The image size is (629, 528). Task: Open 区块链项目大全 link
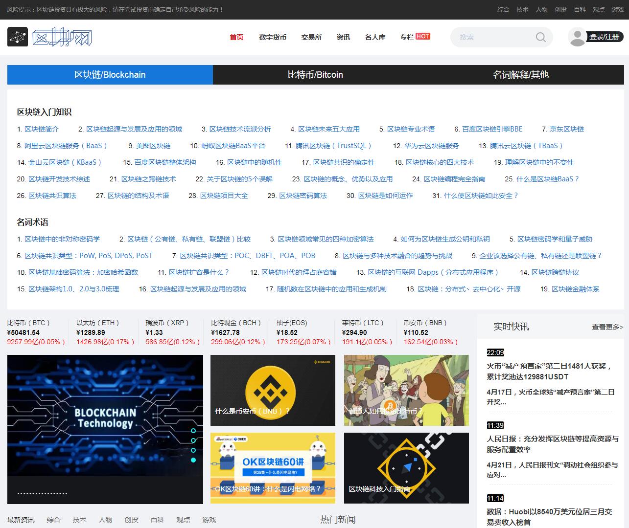(224, 196)
